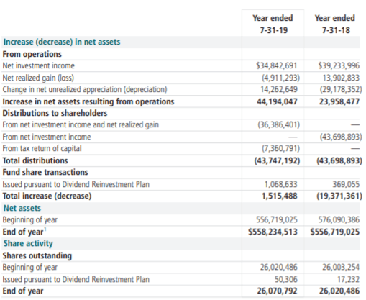
Task: Click the 26,070,792 shares end of year value
Action: [x=277, y=291]
